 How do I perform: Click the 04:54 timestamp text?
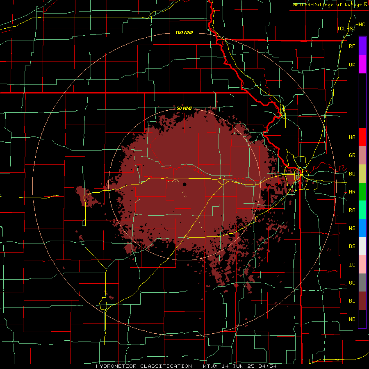tap(268, 366)
